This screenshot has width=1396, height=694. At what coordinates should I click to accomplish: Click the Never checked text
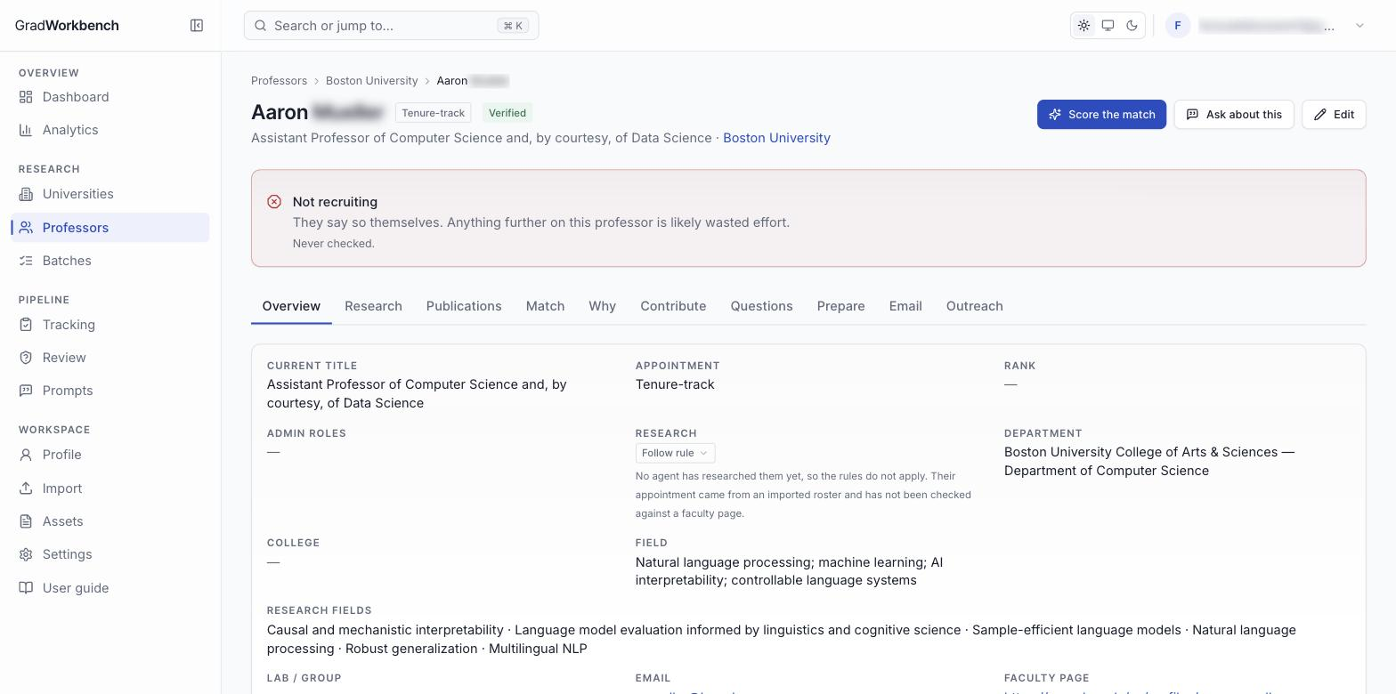pos(334,244)
